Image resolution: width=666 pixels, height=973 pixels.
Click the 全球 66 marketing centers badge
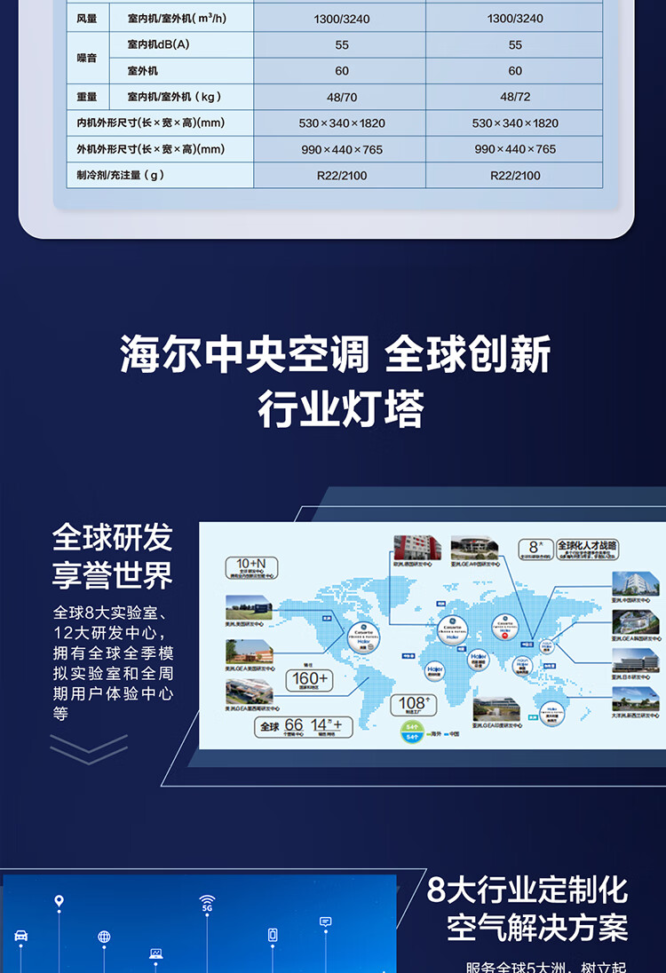[x=304, y=727]
